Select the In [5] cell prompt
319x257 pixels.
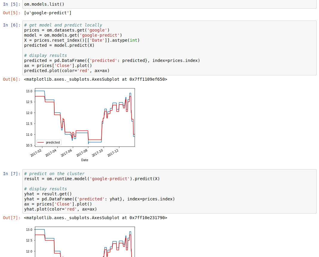point(12,4)
